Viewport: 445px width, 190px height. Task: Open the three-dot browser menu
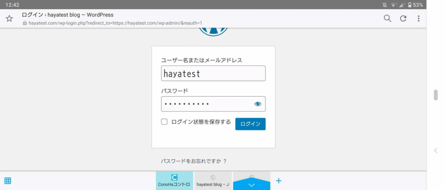418,18
